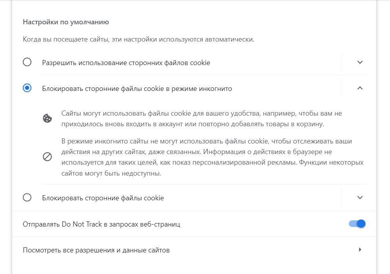Click the "Отправлять Do Not Track" label text
This screenshot has width=390, height=274.
(101, 225)
